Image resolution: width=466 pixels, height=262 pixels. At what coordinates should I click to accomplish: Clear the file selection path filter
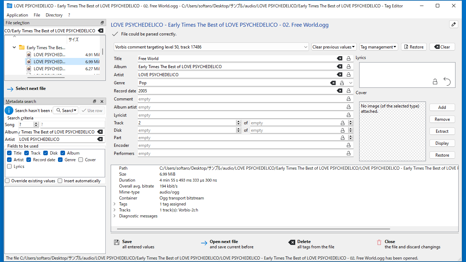coord(101,31)
